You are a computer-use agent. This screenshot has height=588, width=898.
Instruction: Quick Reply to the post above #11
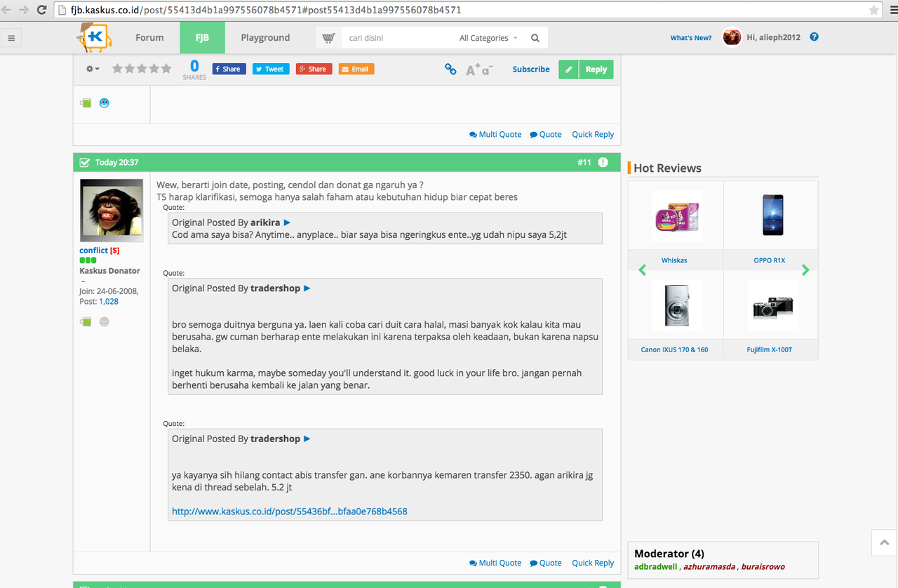[x=593, y=134]
